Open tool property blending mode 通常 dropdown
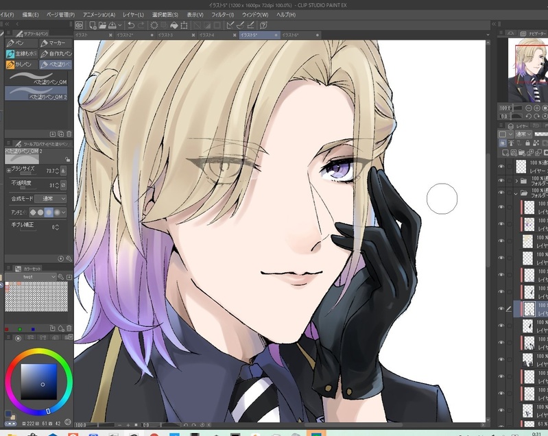This screenshot has width=548, height=436. [x=50, y=198]
